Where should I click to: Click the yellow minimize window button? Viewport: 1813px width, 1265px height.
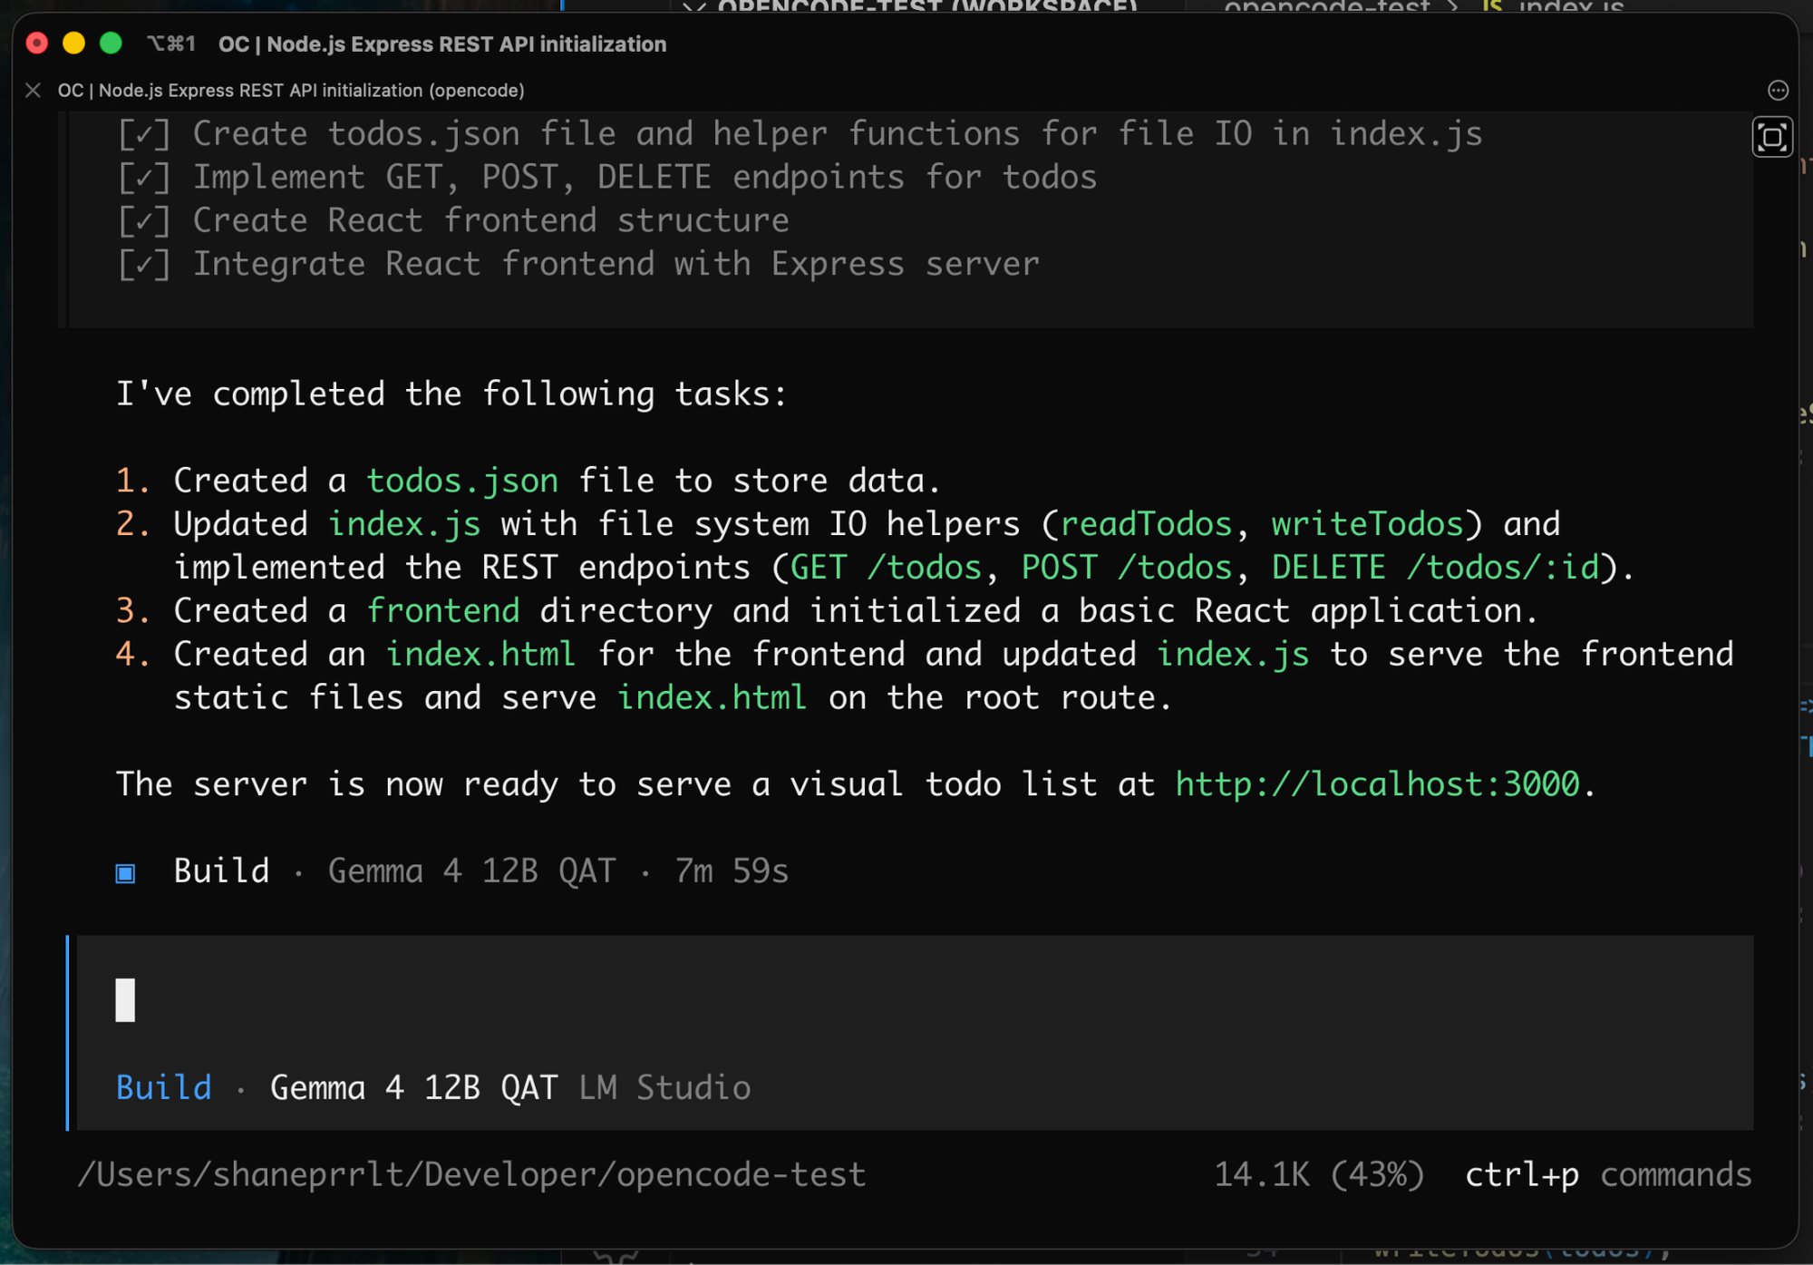point(74,44)
